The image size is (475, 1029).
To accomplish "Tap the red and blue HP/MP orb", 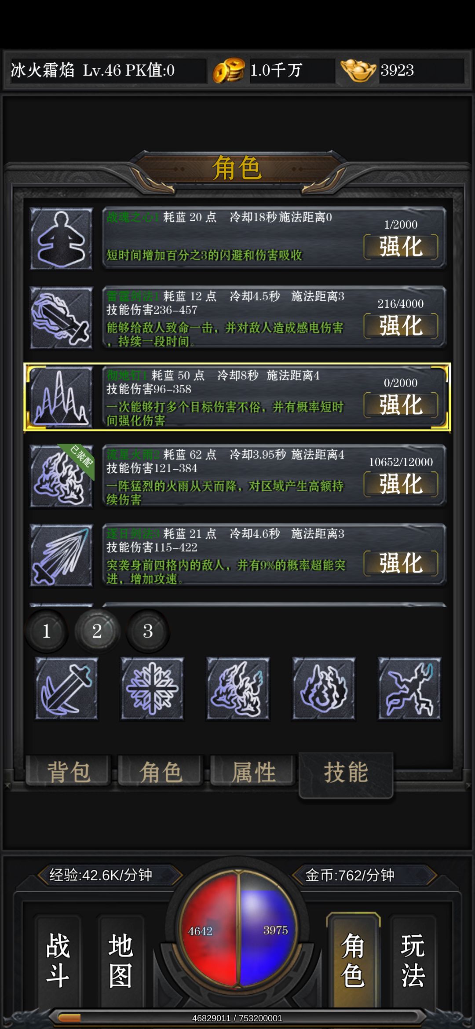I will pos(238,930).
